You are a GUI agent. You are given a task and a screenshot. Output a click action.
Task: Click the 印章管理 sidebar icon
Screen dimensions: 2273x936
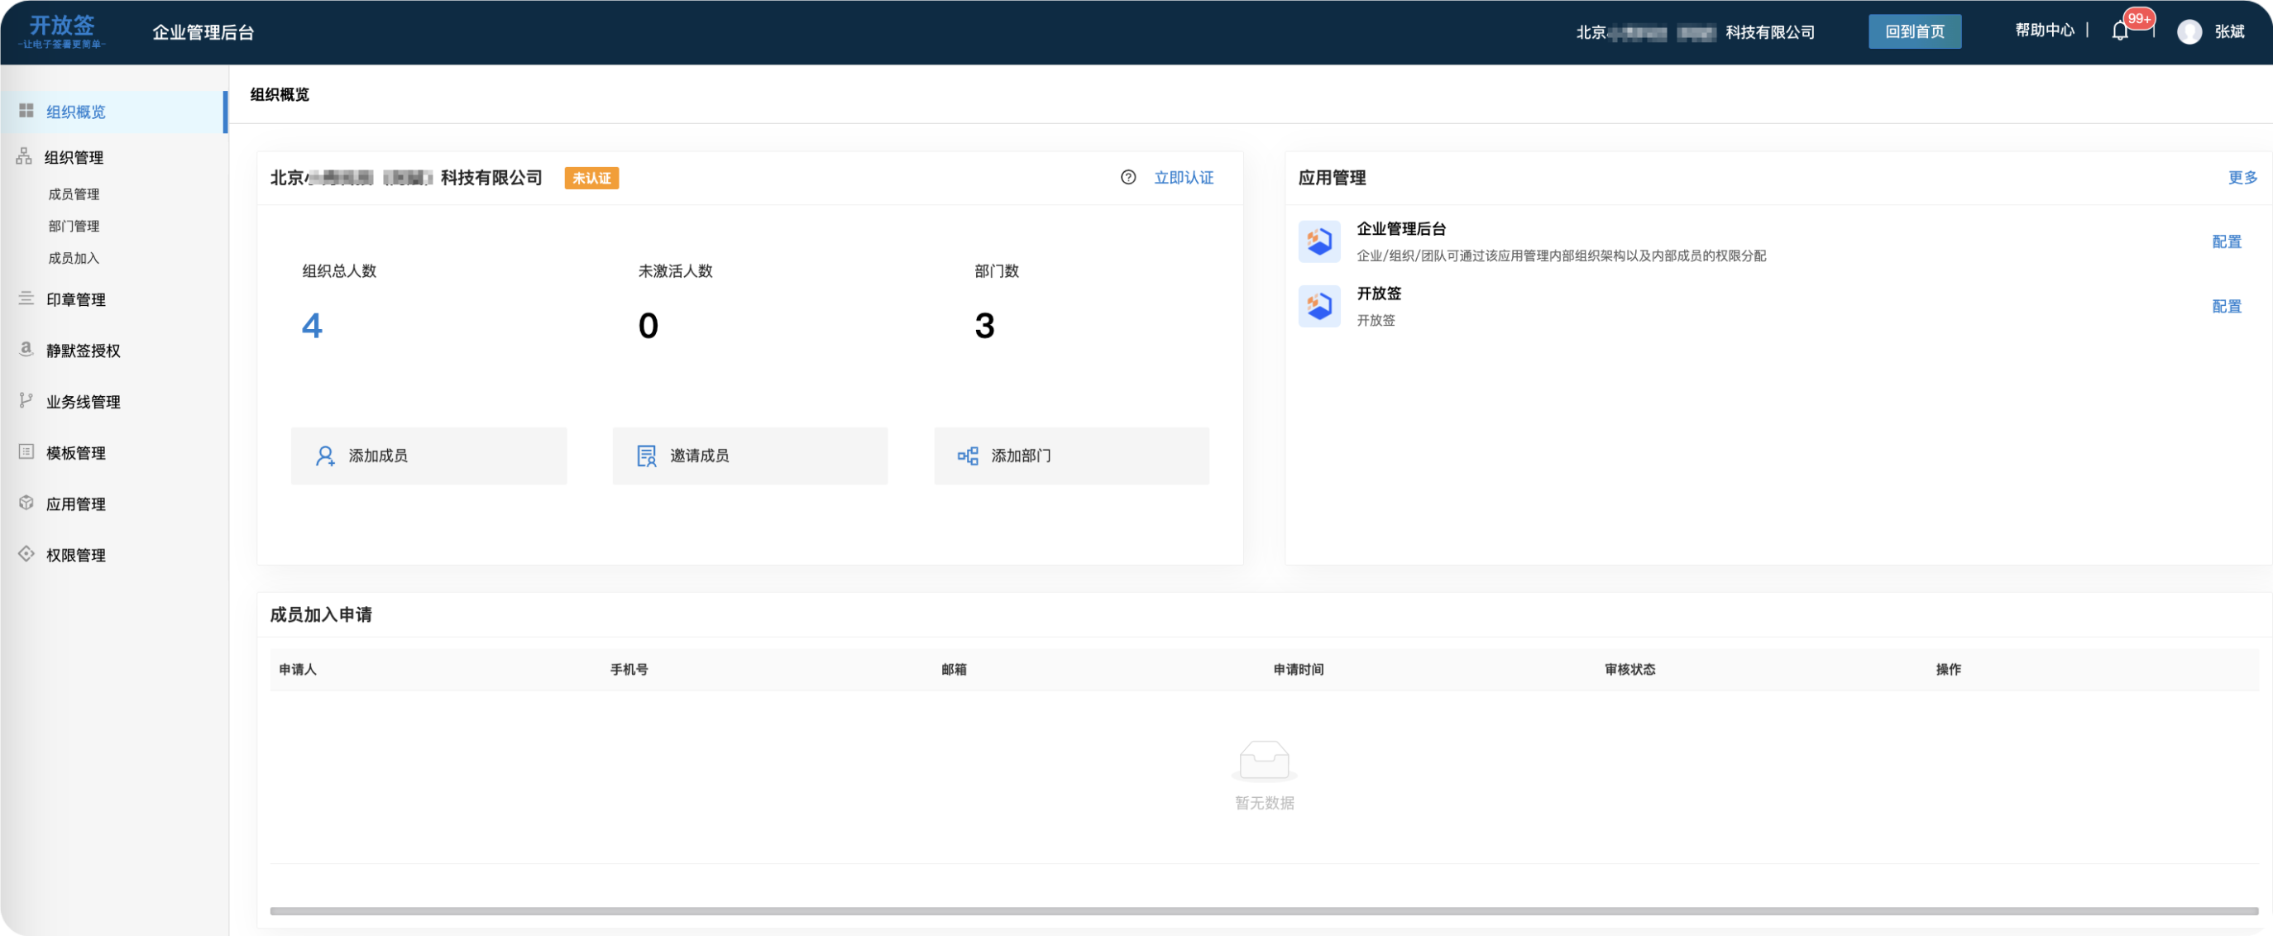26,299
